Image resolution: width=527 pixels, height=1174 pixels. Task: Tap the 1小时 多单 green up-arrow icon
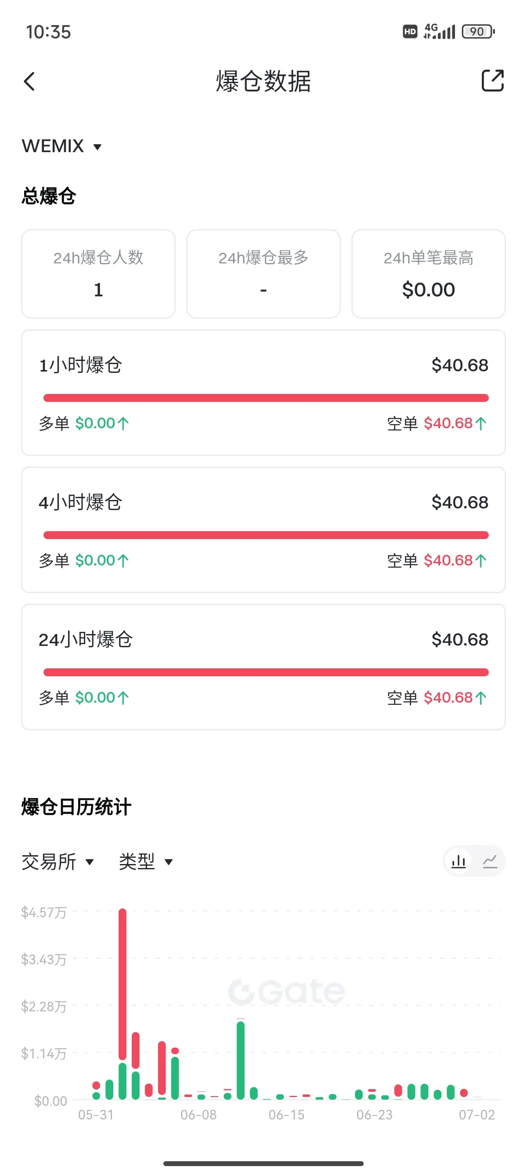(x=123, y=423)
